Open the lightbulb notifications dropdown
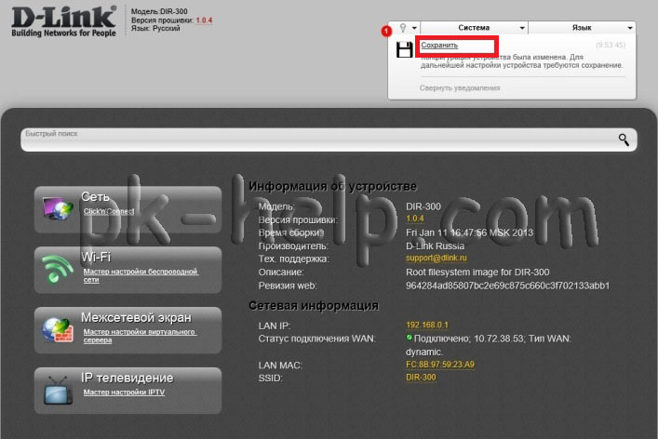The image size is (658, 439). (x=408, y=28)
